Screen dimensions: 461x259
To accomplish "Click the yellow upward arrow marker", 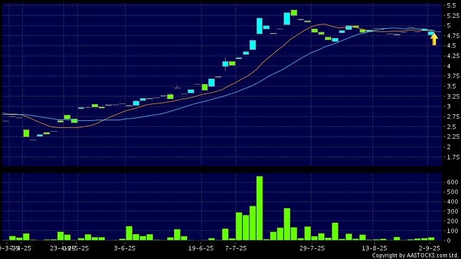I will pos(434,39).
